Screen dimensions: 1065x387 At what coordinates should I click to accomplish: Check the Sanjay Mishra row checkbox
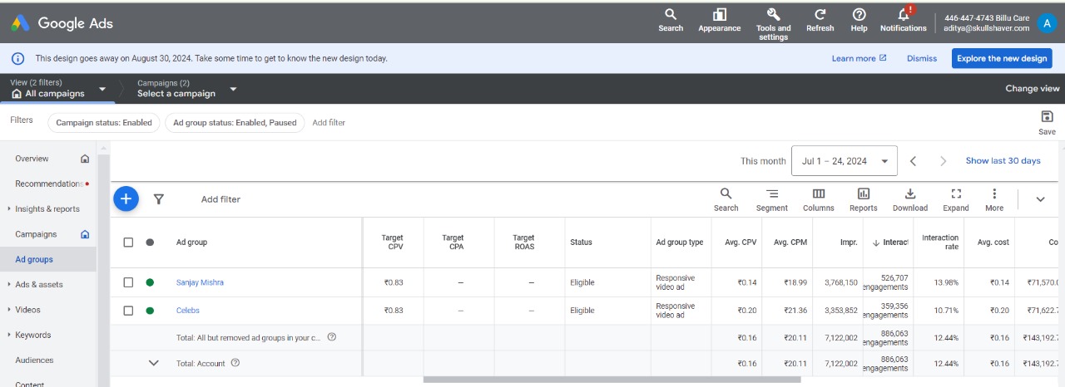128,282
